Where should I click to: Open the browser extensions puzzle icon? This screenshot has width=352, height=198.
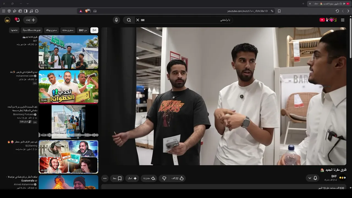[37, 11]
